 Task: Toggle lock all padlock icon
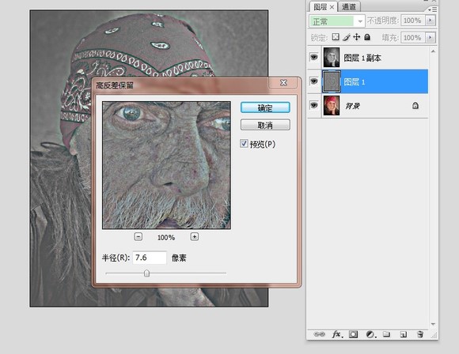coord(367,37)
